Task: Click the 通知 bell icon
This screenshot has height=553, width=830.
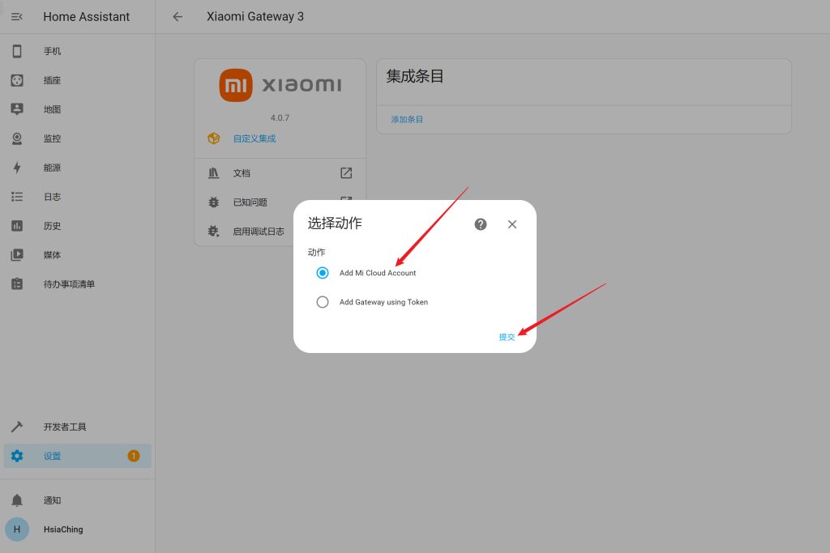Action: (x=17, y=500)
